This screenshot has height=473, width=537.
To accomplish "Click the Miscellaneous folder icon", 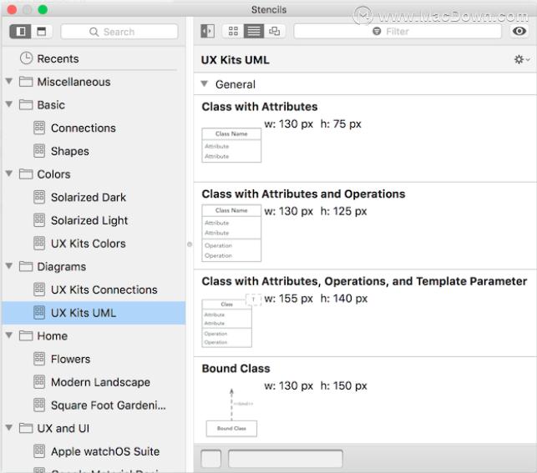I will tap(26, 82).
